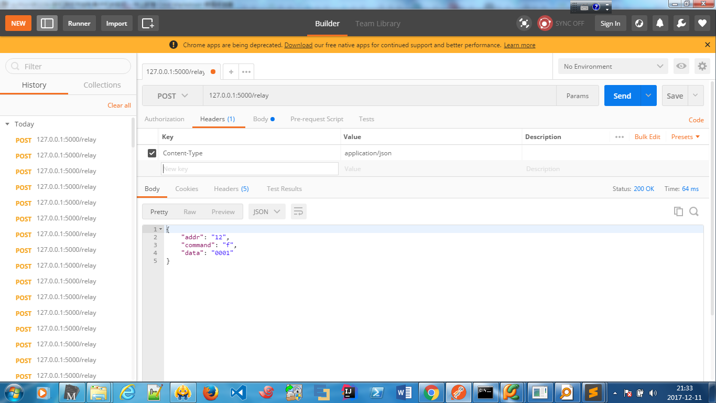Toggle line wrap in response viewer
Image resolution: width=716 pixels, height=403 pixels.
coord(298,211)
